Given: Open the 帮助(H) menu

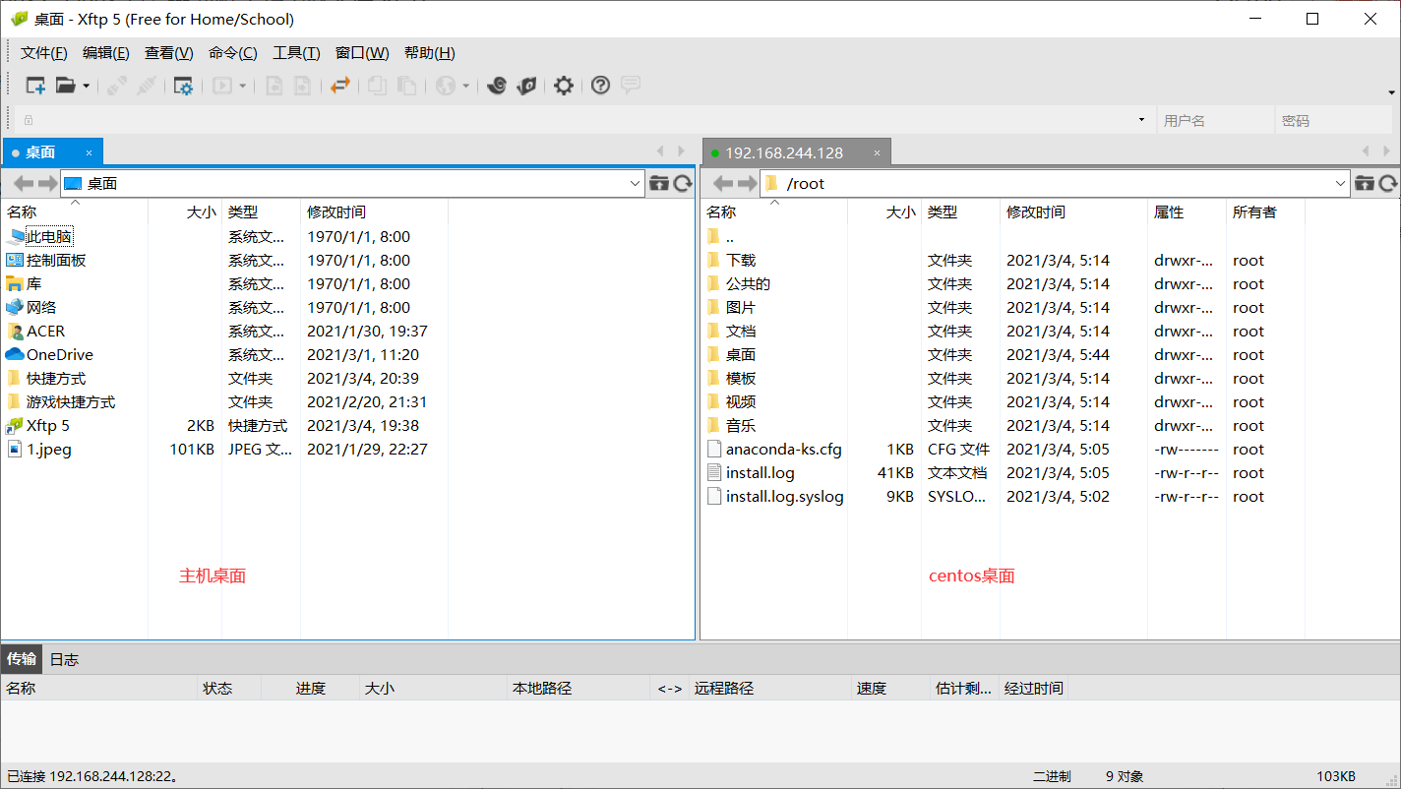Looking at the screenshot, I should pos(430,53).
